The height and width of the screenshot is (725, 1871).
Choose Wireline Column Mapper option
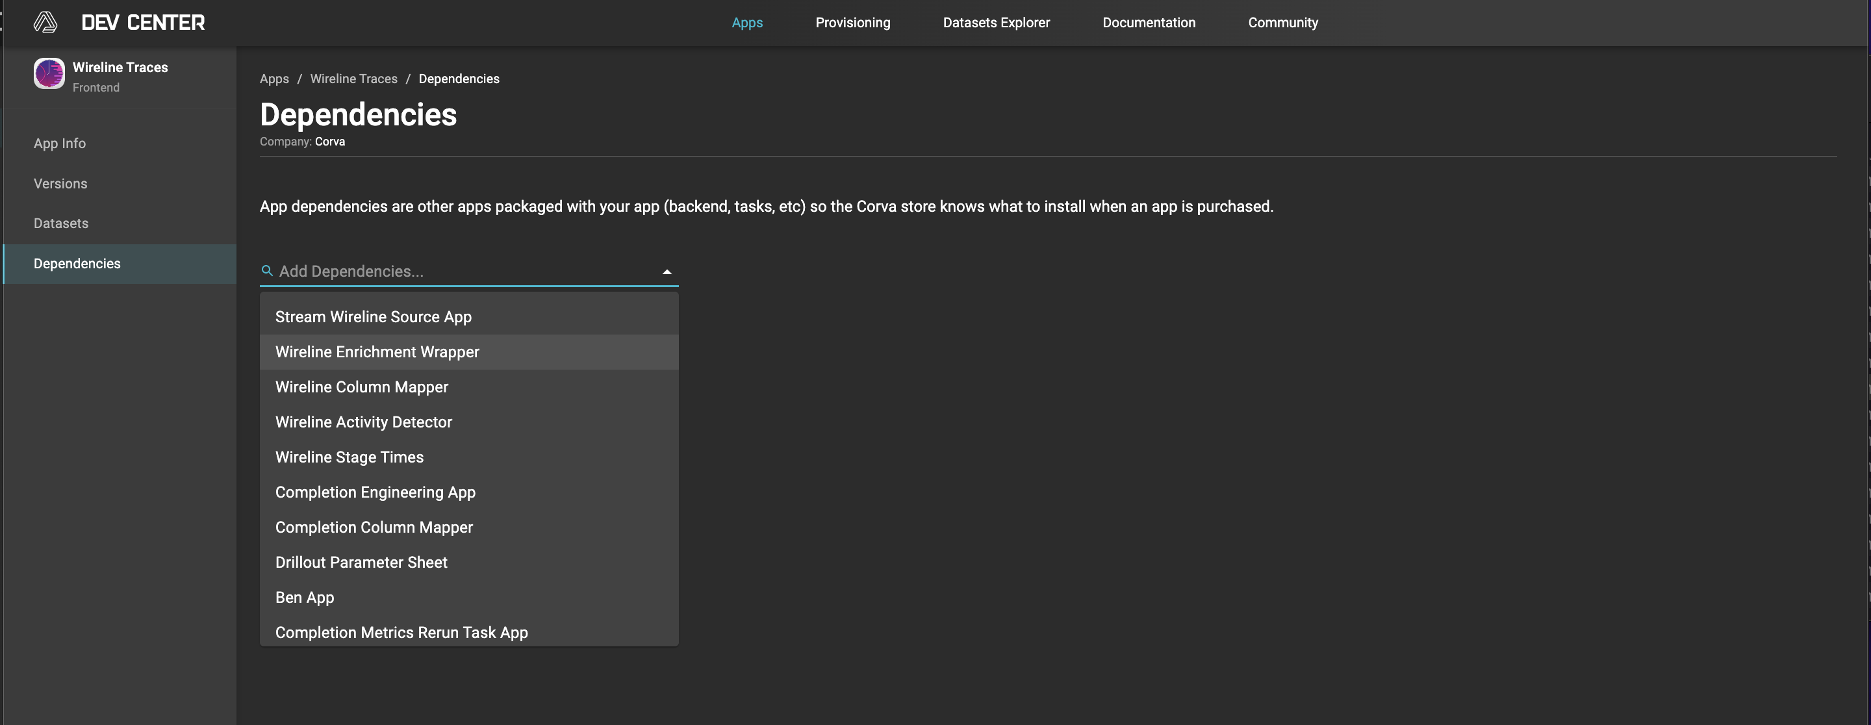point(469,387)
